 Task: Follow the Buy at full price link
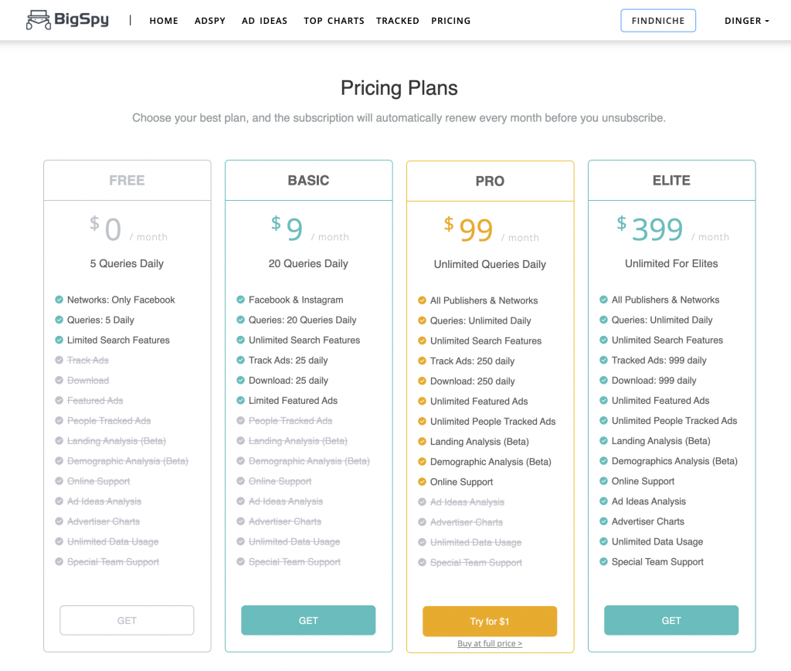pyautogui.click(x=490, y=644)
